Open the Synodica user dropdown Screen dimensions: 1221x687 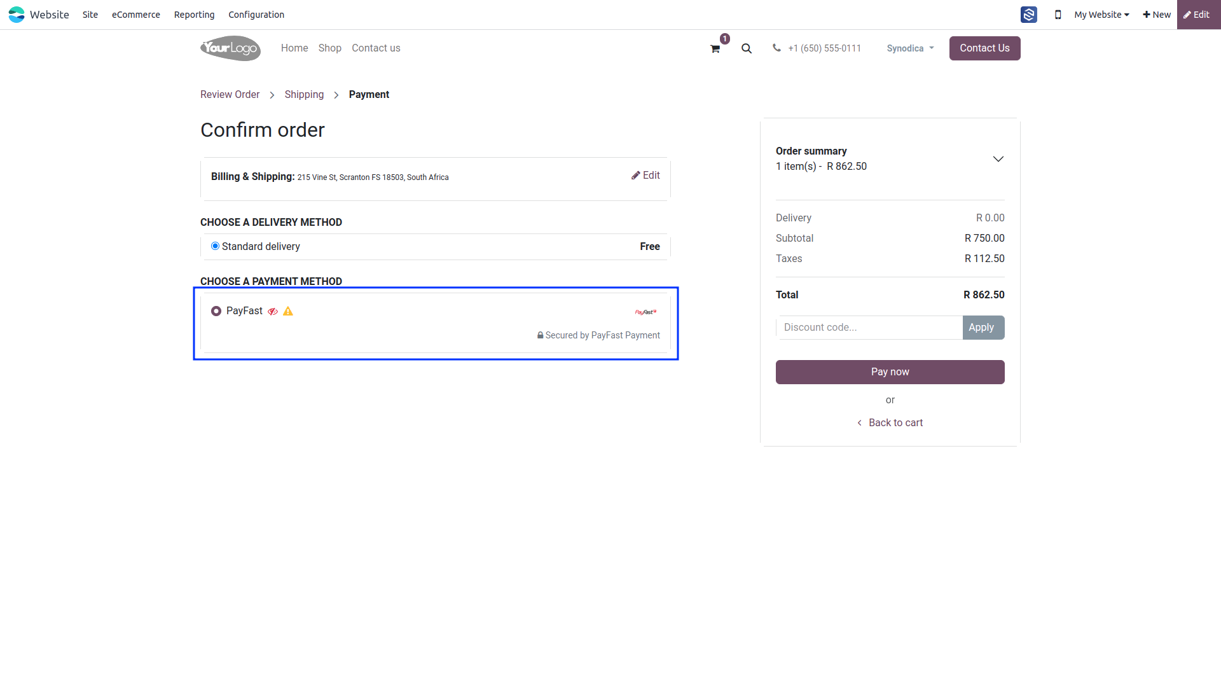(910, 48)
